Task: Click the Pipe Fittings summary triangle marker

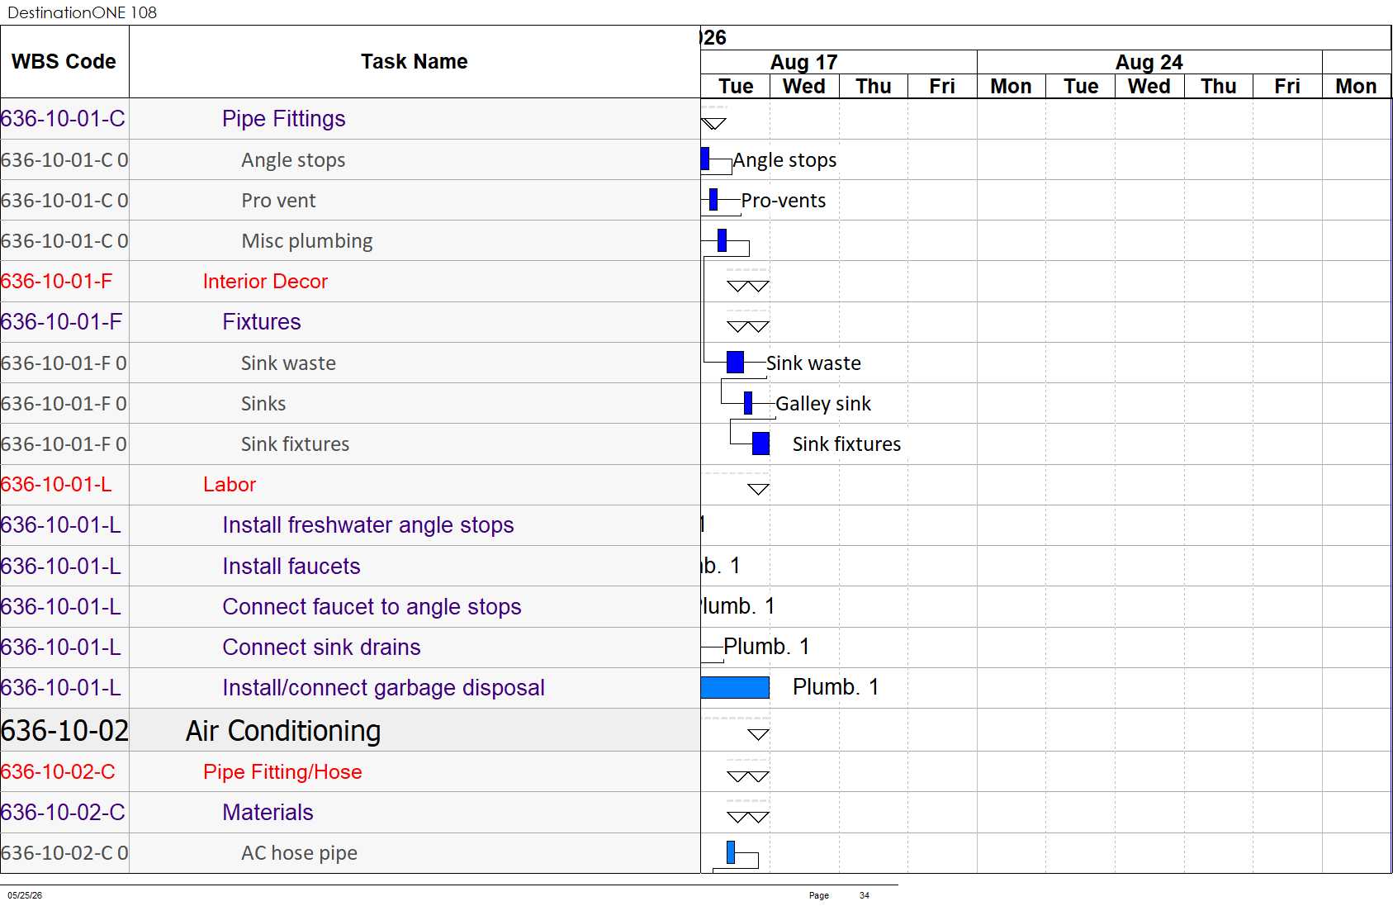Action: (713, 124)
